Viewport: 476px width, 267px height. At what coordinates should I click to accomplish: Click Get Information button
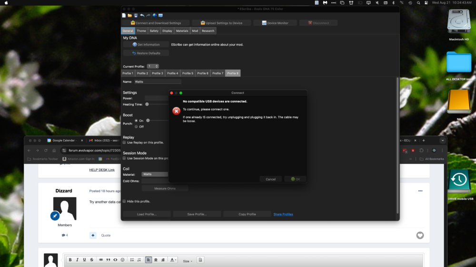tap(146, 45)
